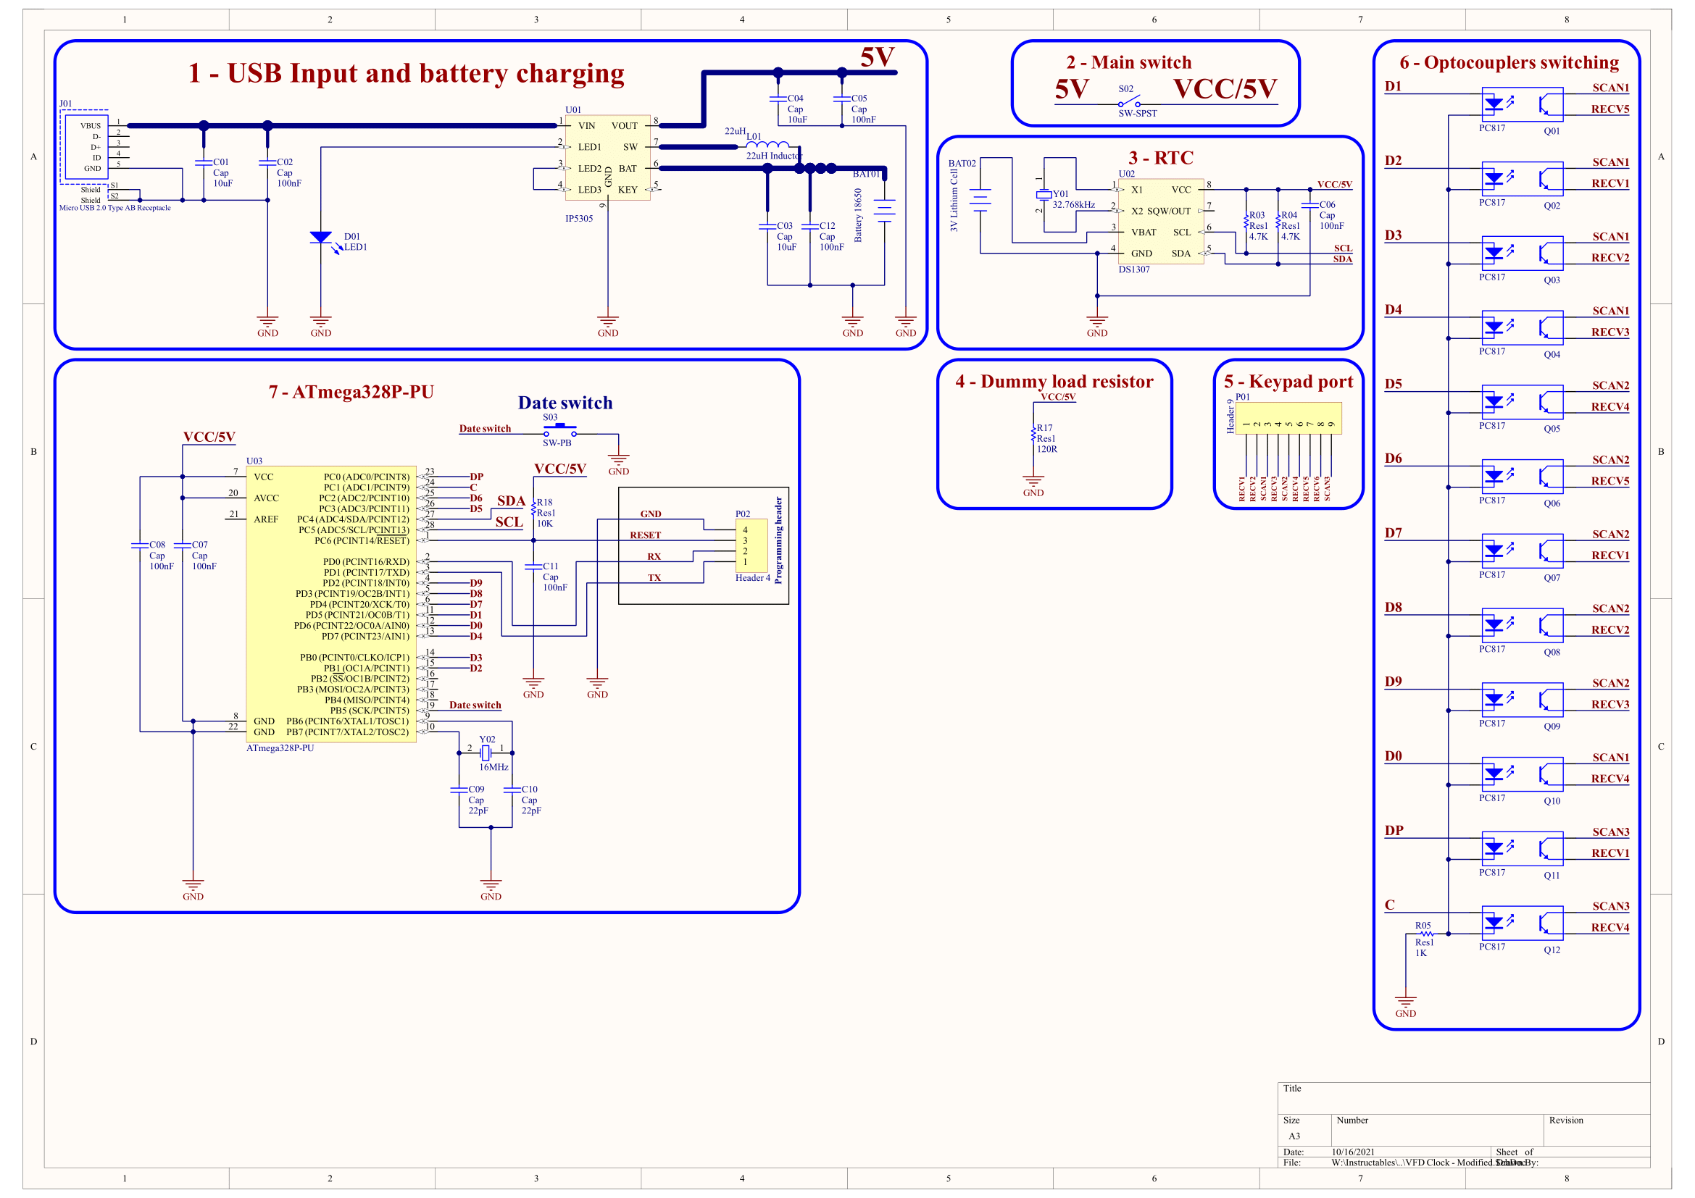
Task: Click the SCL net label near U03
Action: (x=509, y=522)
